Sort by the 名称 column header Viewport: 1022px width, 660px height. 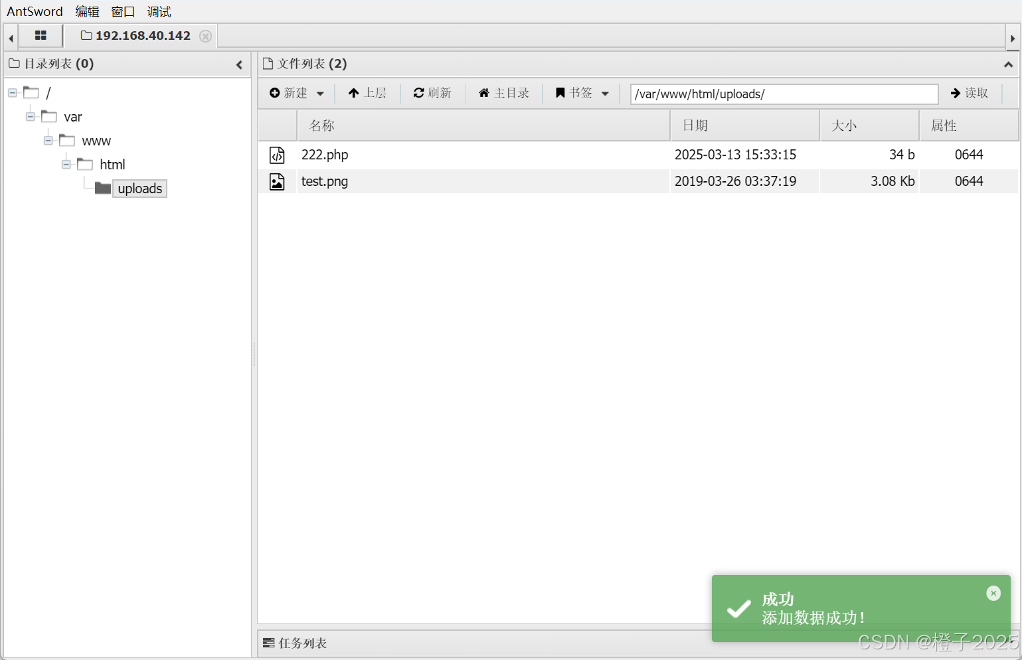pos(483,125)
